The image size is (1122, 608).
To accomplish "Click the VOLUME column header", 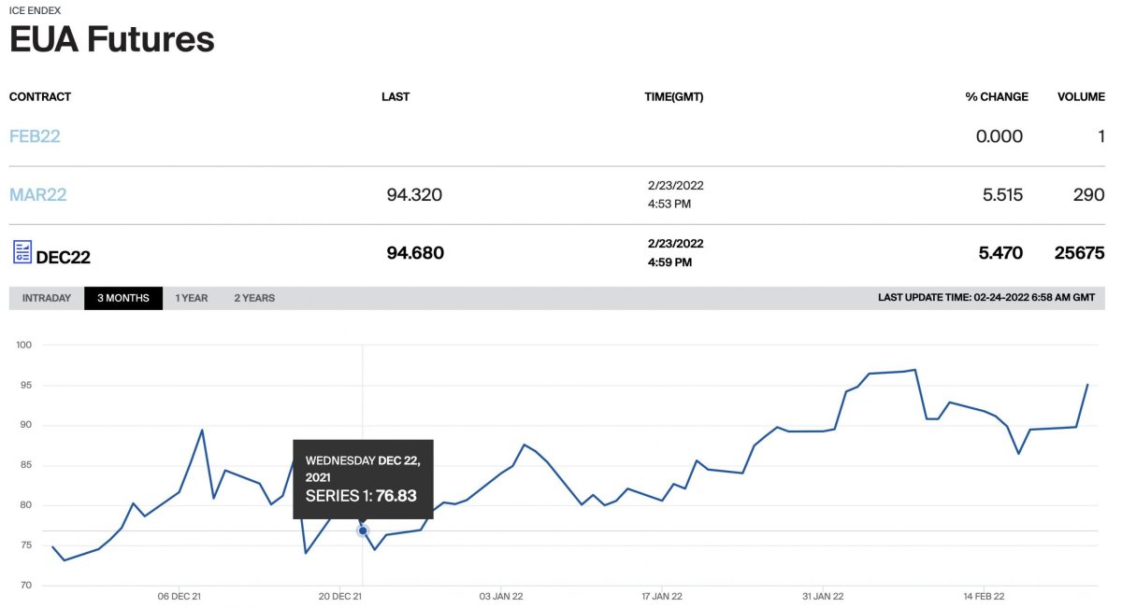I will pyautogui.click(x=1081, y=97).
